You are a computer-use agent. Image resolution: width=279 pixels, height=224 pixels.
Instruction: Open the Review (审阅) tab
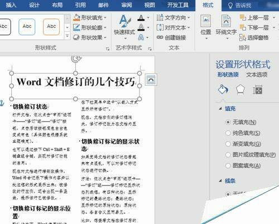127,5
